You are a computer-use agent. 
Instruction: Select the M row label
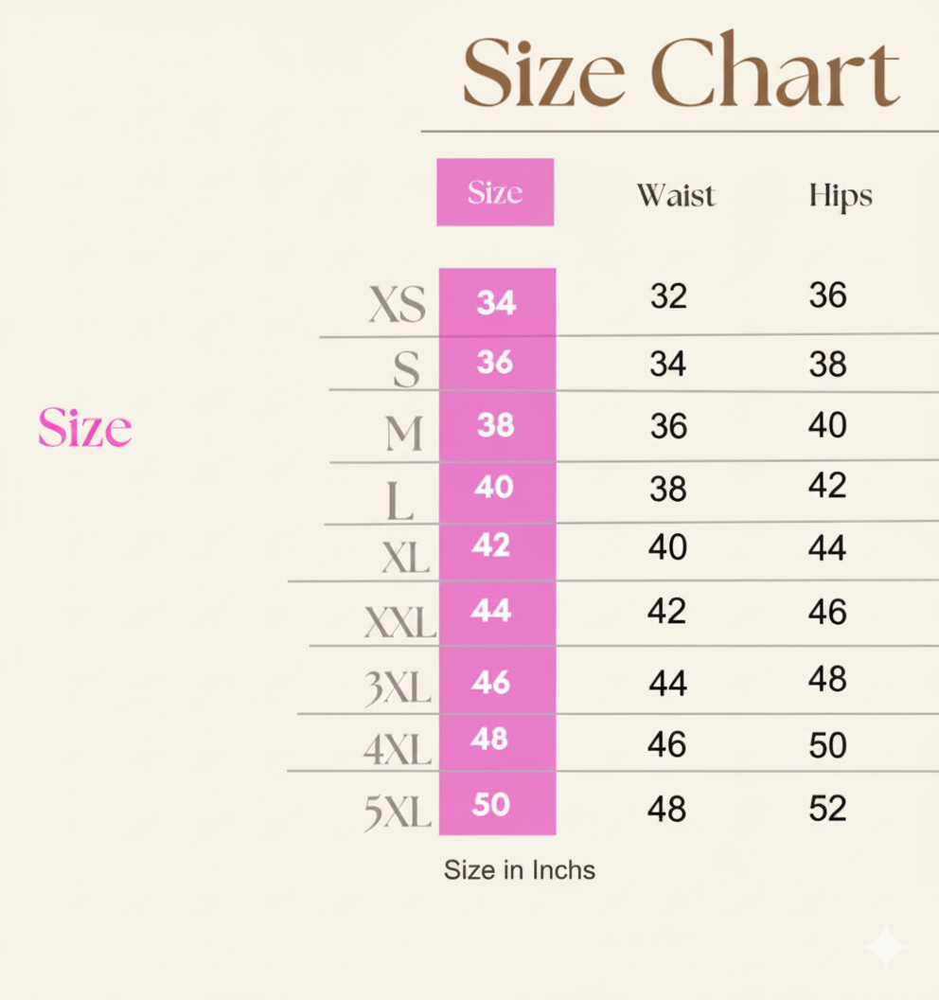coord(404,435)
